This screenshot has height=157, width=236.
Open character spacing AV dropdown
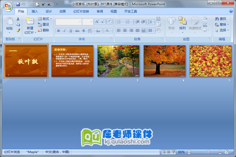[90, 31]
